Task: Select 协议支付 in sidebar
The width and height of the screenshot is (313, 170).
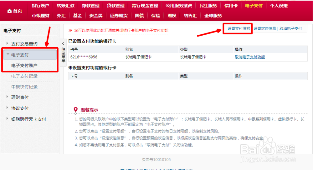Action: (20, 108)
